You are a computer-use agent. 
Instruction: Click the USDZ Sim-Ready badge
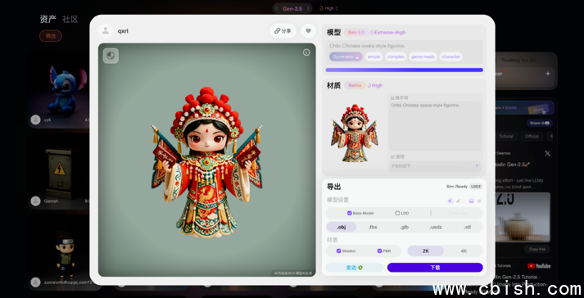(x=475, y=187)
